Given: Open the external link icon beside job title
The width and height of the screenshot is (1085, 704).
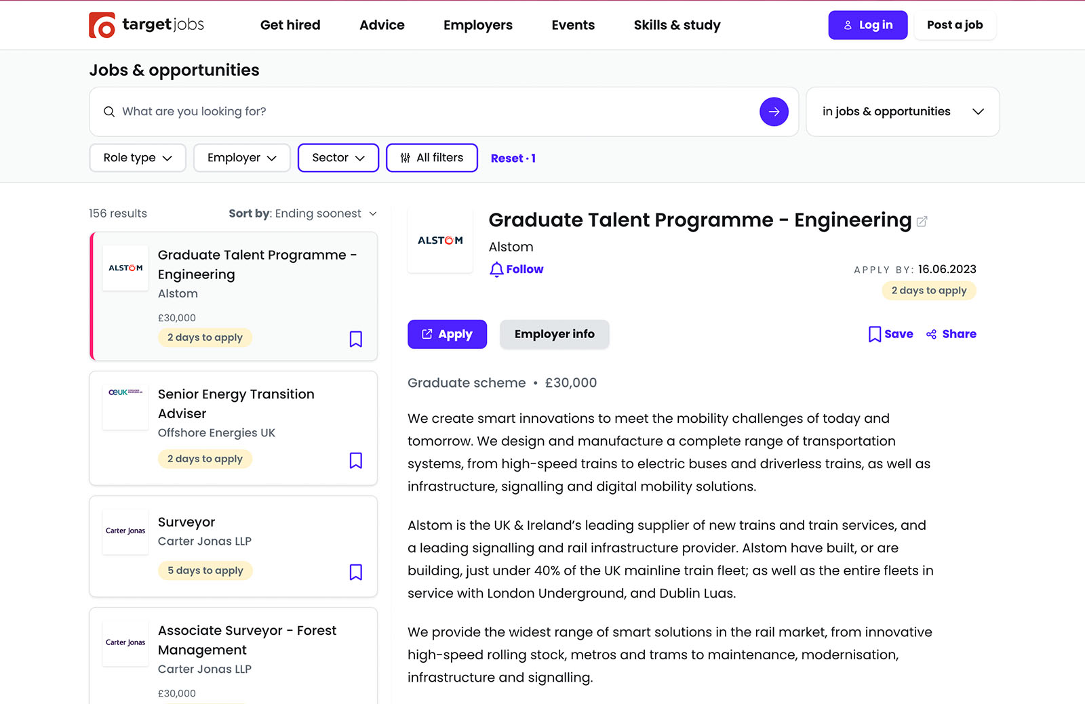Looking at the screenshot, I should 922,222.
